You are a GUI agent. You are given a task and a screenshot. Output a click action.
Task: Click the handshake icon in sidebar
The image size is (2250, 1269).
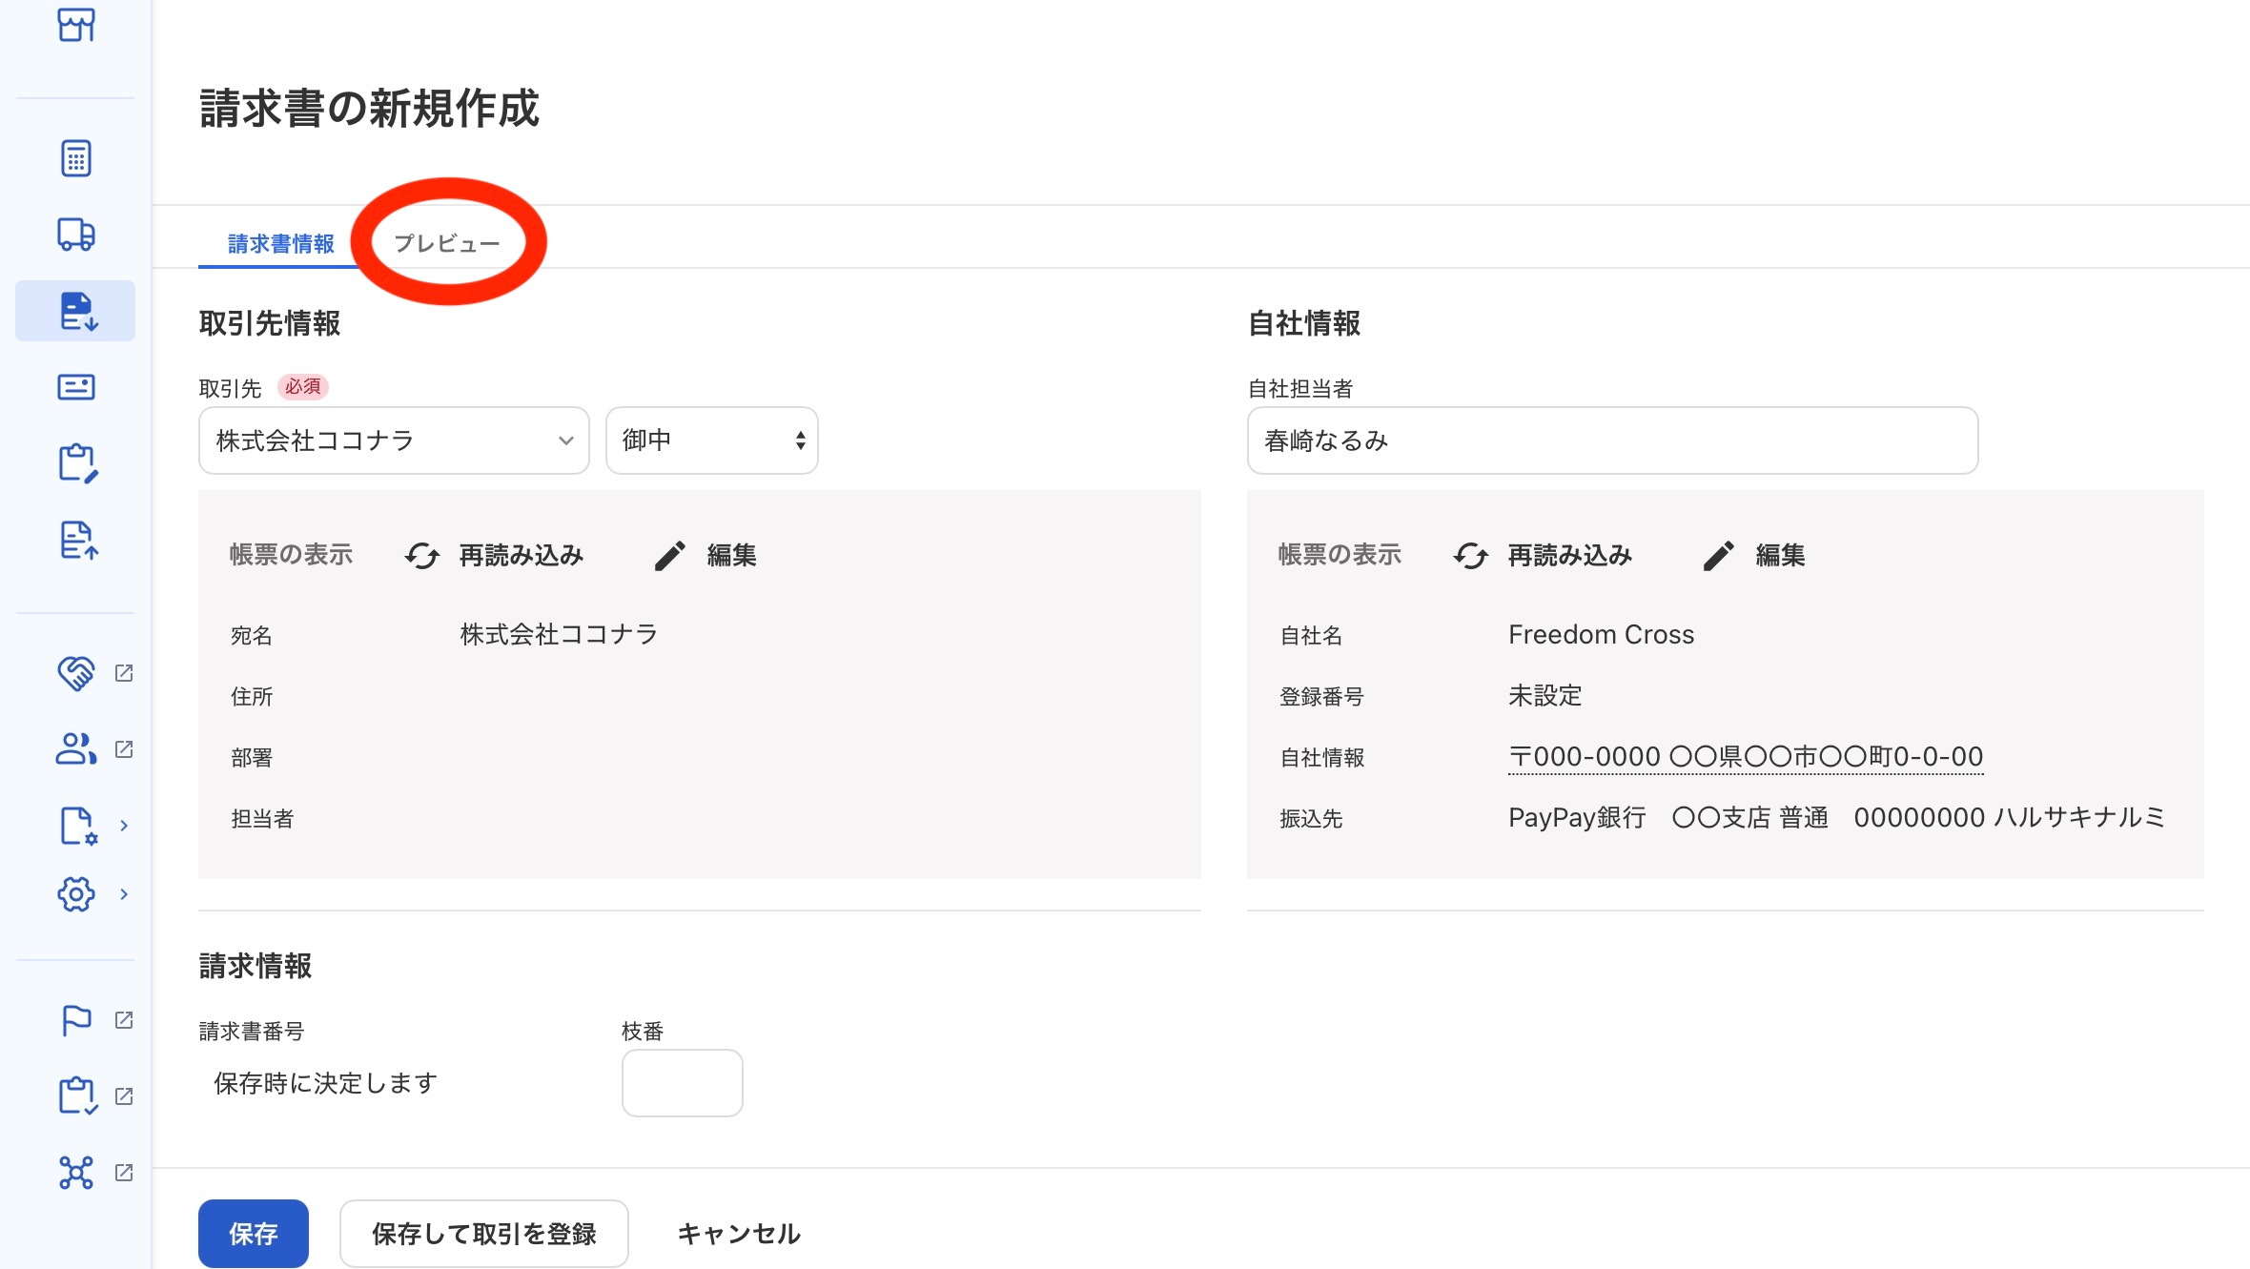pyautogui.click(x=75, y=673)
